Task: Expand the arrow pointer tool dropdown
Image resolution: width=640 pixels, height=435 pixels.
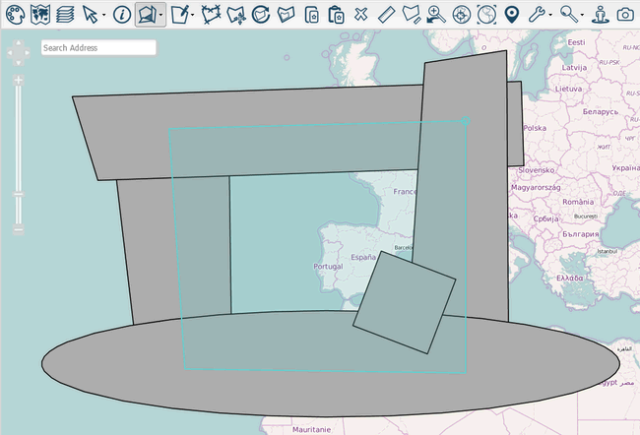Action: 102,15
